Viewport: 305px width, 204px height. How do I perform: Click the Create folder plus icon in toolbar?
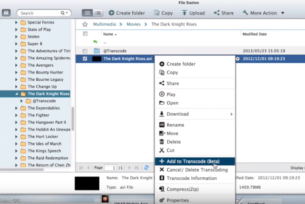(x=112, y=13)
